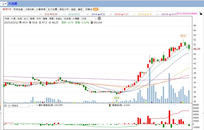Screen dimensions: 204x130
Task: Open the 追蹤 tab
Action: point(73,9)
